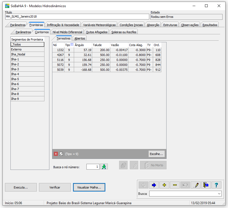Click the exit door icon button

point(206,185)
